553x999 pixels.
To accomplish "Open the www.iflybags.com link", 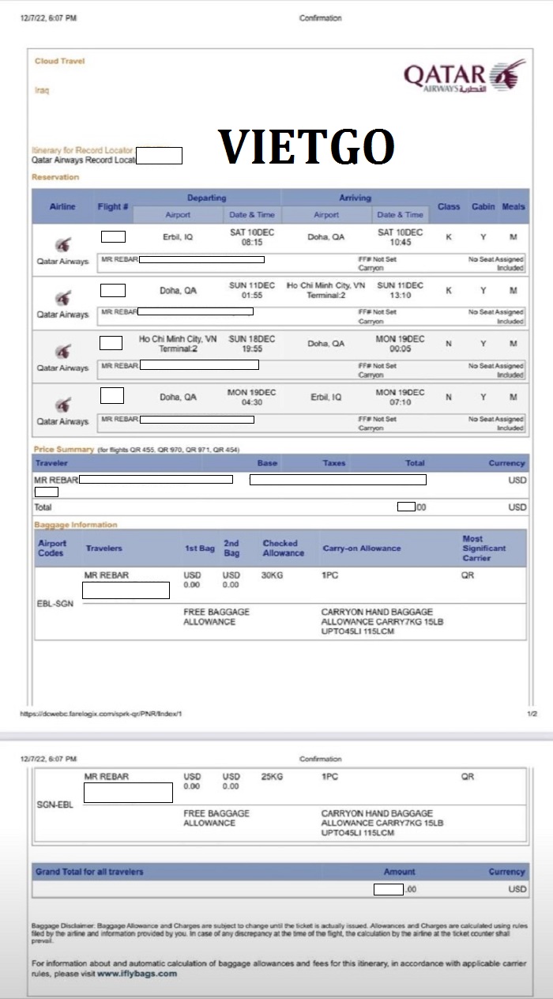I will pos(137,974).
